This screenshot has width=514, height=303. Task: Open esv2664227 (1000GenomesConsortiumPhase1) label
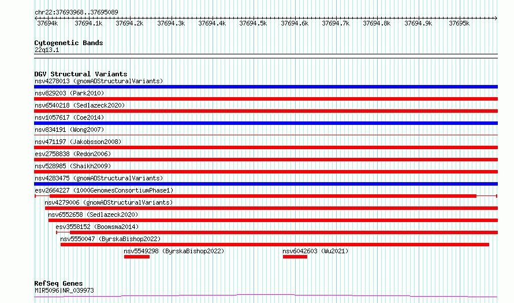[104, 190]
